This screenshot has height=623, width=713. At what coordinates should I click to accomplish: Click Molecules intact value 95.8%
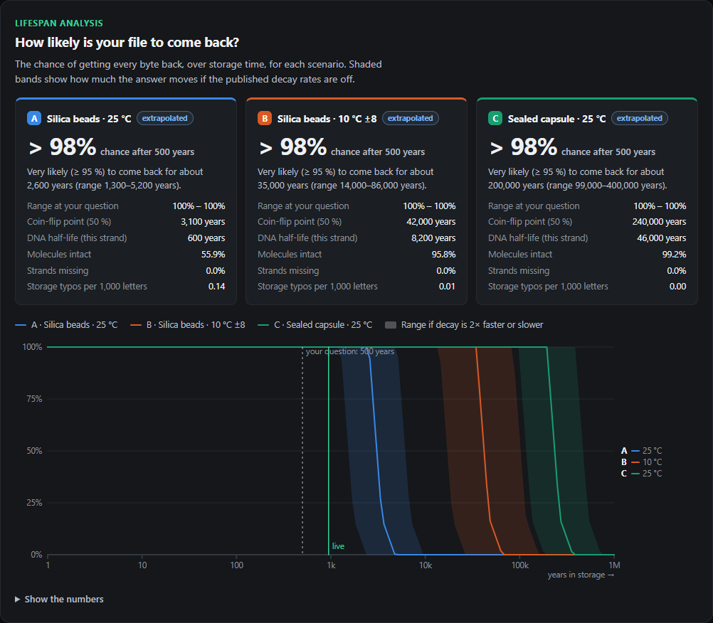tap(443, 255)
